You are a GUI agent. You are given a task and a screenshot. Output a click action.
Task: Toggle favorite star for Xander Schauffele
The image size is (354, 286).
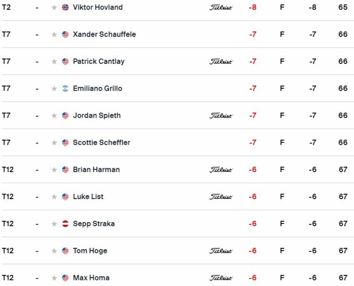[x=54, y=34]
